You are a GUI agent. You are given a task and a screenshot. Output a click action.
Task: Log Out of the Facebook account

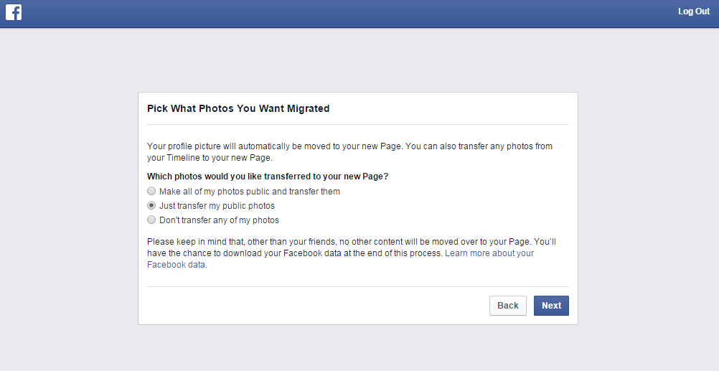pyautogui.click(x=693, y=11)
